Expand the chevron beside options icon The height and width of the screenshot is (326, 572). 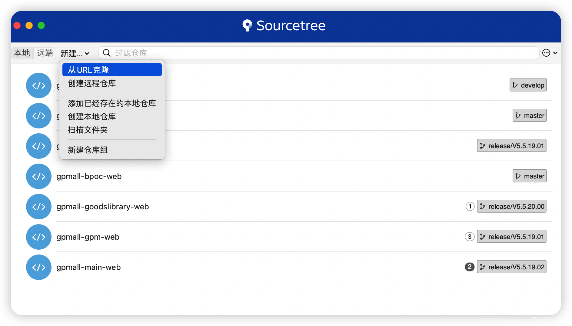click(x=555, y=53)
